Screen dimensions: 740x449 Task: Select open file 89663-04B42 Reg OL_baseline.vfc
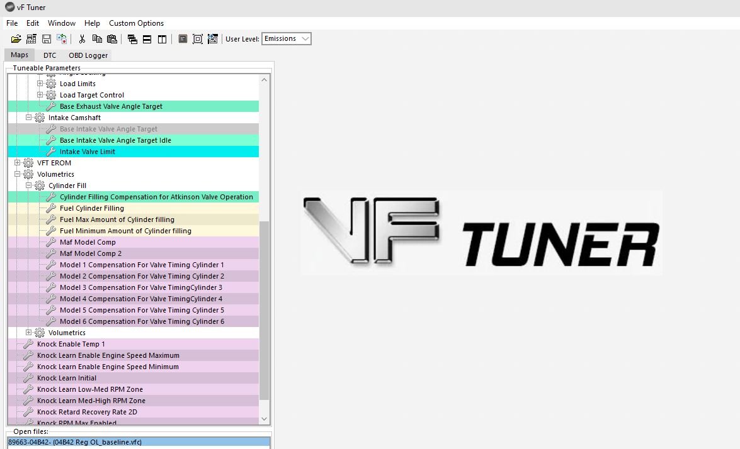(139, 442)
